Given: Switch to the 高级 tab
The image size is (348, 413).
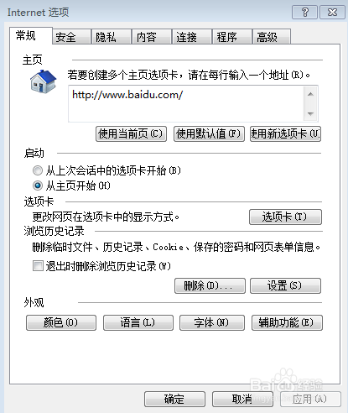Looking at the screenshot, I should pos(272,37).
